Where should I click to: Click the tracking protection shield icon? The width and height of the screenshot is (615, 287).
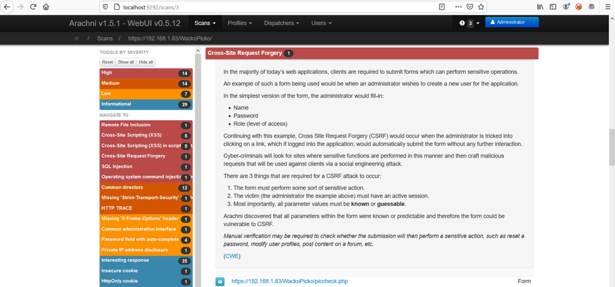click(106, 7)
